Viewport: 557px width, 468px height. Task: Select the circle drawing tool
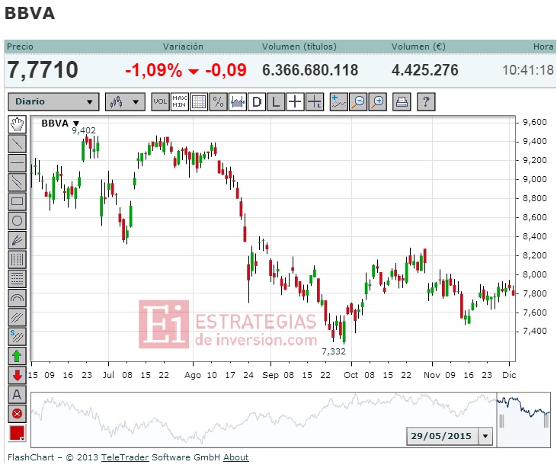(17, 221)
